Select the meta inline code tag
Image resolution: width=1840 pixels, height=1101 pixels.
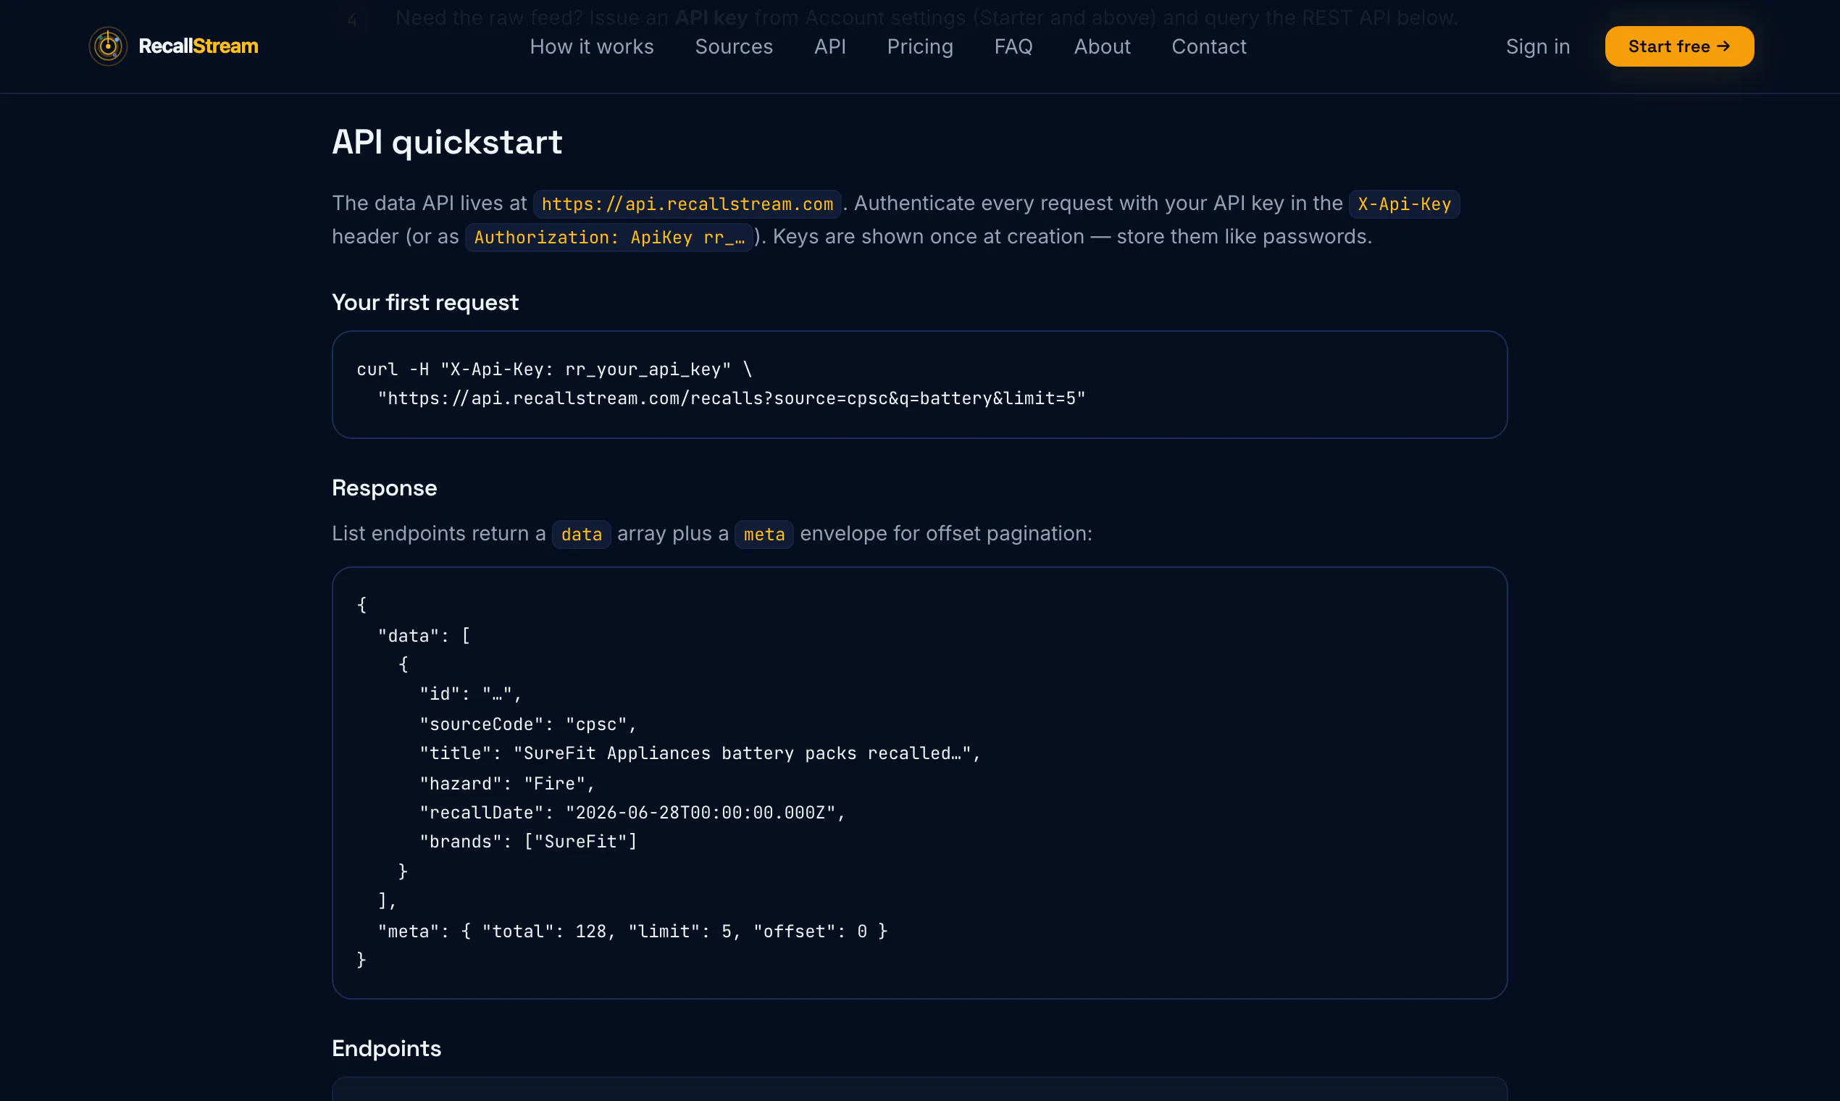pos(764,534)
